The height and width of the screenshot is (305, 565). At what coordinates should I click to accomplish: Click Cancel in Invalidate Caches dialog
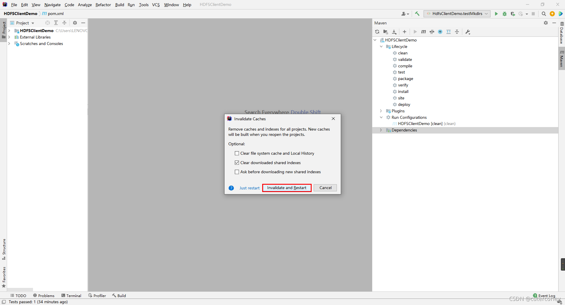(x=325, y=188)
